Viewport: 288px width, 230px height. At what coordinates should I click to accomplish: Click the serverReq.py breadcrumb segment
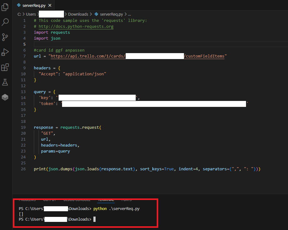pos(111,14)
